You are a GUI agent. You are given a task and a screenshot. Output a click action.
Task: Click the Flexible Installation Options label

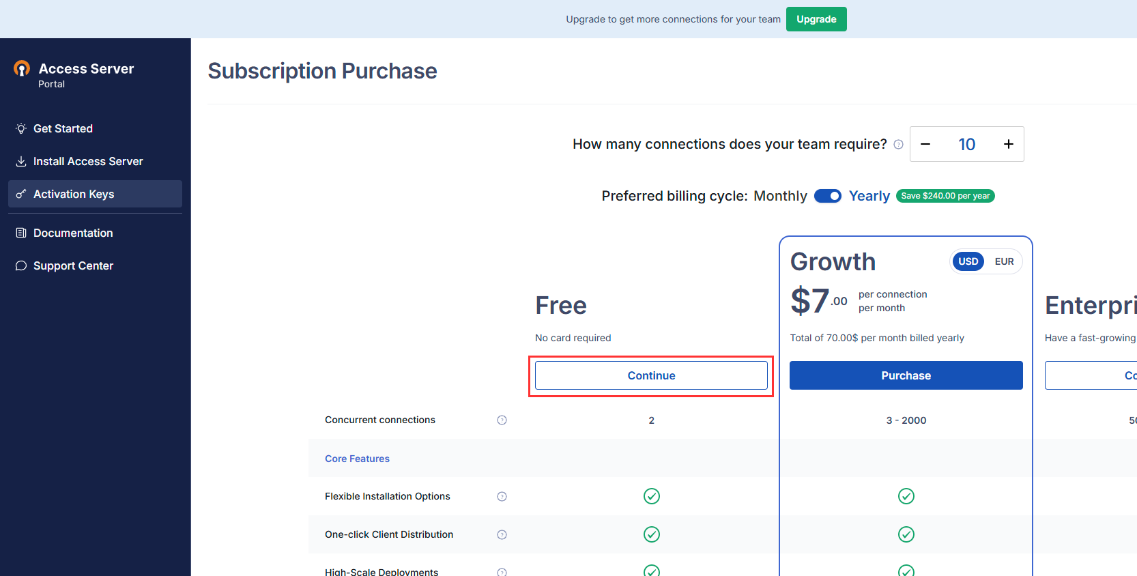(388, 496)
